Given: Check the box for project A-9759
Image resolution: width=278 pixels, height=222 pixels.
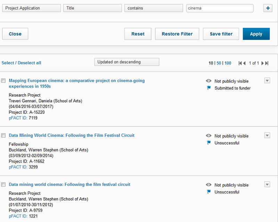Looking at the screenshot, I should pos(3,184).
